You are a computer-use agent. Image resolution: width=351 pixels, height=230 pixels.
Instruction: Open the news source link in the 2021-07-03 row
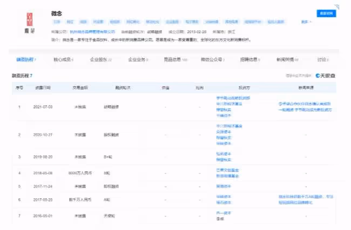(x=305, y=107)
